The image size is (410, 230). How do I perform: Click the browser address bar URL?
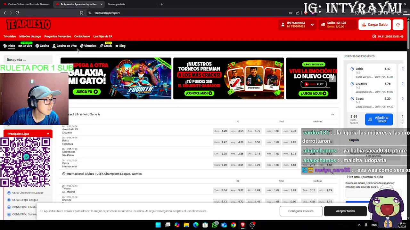click(x=107, y=13)
